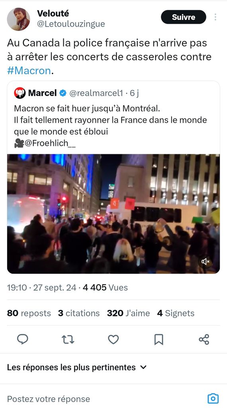227x408 pixels.
Task: Unmute the video with the speaker icon
Action: pos(205,261)
